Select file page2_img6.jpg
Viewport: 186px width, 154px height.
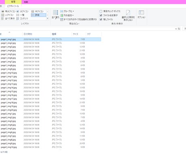(51, 132)
